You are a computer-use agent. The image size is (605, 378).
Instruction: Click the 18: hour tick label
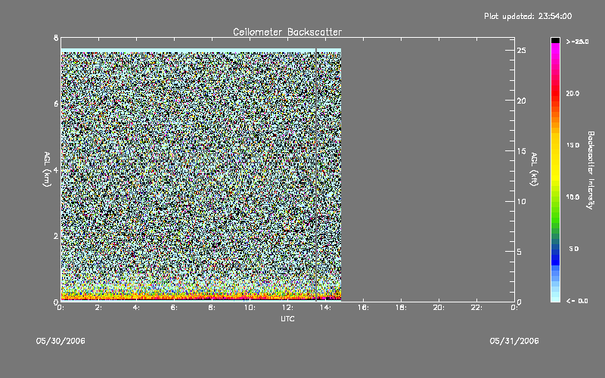(401, 308)
